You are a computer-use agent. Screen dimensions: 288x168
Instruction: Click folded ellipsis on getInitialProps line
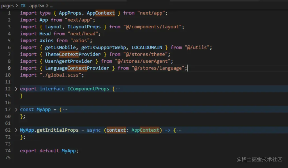tap(179, 130)
